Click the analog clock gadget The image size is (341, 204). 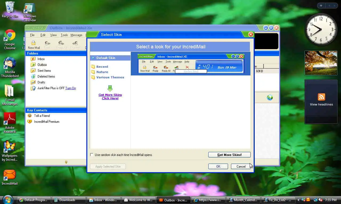[321, 29]
